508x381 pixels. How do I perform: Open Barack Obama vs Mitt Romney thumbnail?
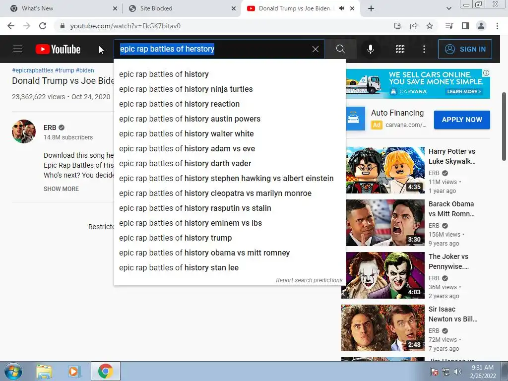click(x=385, y=223)
